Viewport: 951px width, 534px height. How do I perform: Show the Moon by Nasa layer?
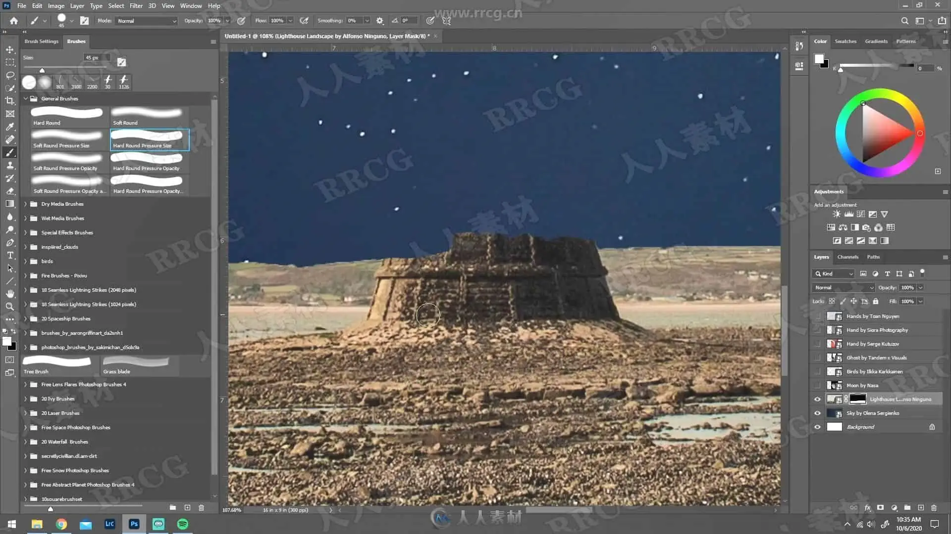pos(818,385)
